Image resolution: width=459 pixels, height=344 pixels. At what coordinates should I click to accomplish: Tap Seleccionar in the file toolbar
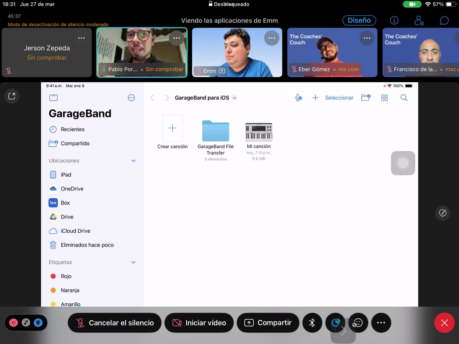pos(339,98)
